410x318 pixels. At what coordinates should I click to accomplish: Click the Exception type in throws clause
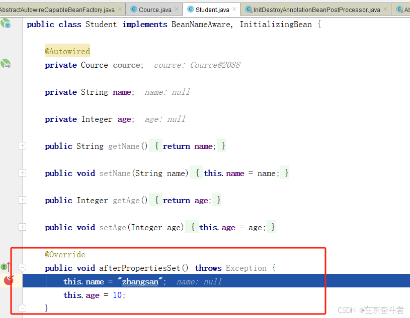click(x=246, y=268)
